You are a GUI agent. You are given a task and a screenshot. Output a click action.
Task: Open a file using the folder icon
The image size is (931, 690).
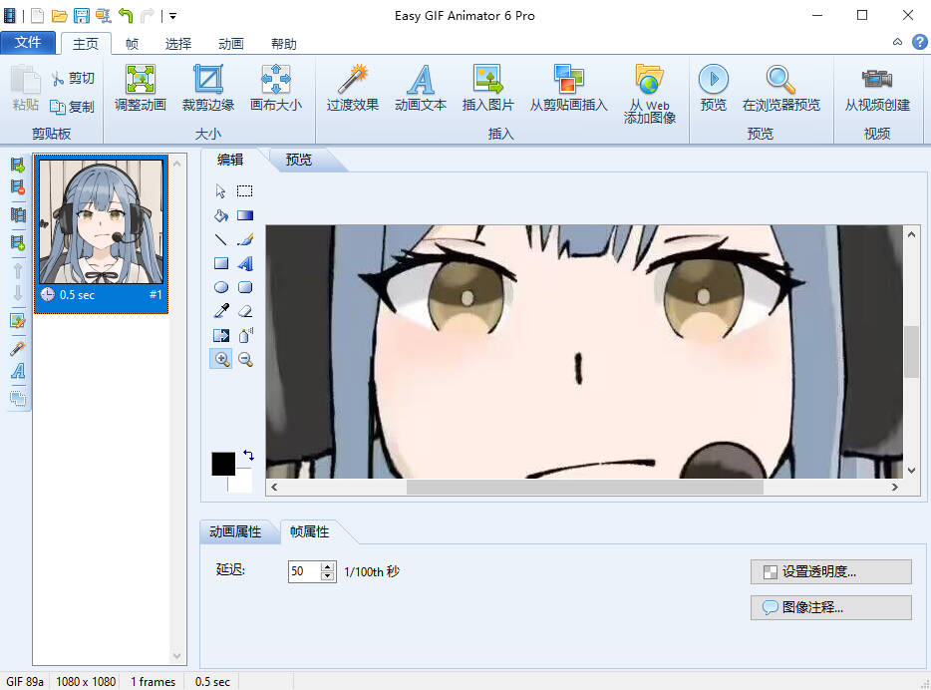pos(60,16)
